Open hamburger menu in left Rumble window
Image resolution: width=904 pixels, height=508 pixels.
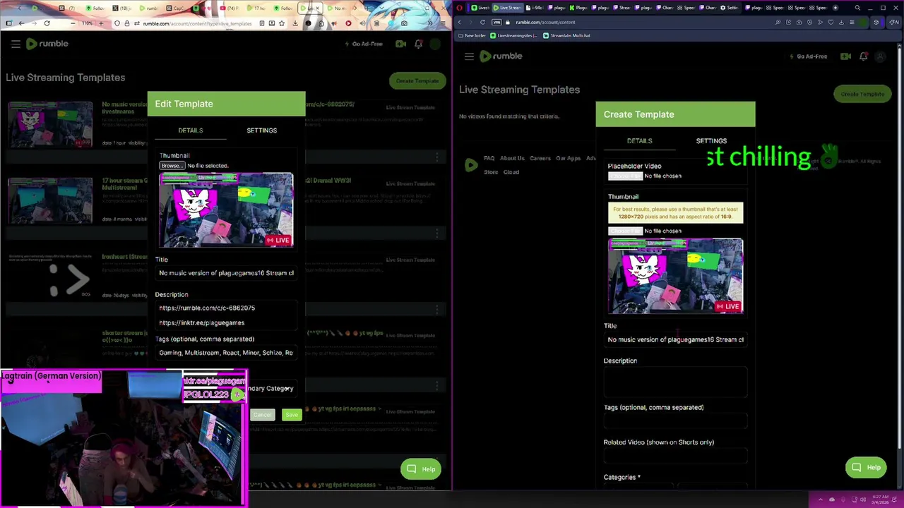(x=16, y=44)
